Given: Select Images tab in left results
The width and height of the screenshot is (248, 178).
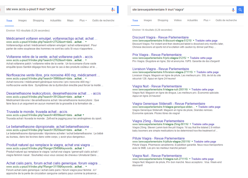Looking at the screenshot, I should 22,21.
